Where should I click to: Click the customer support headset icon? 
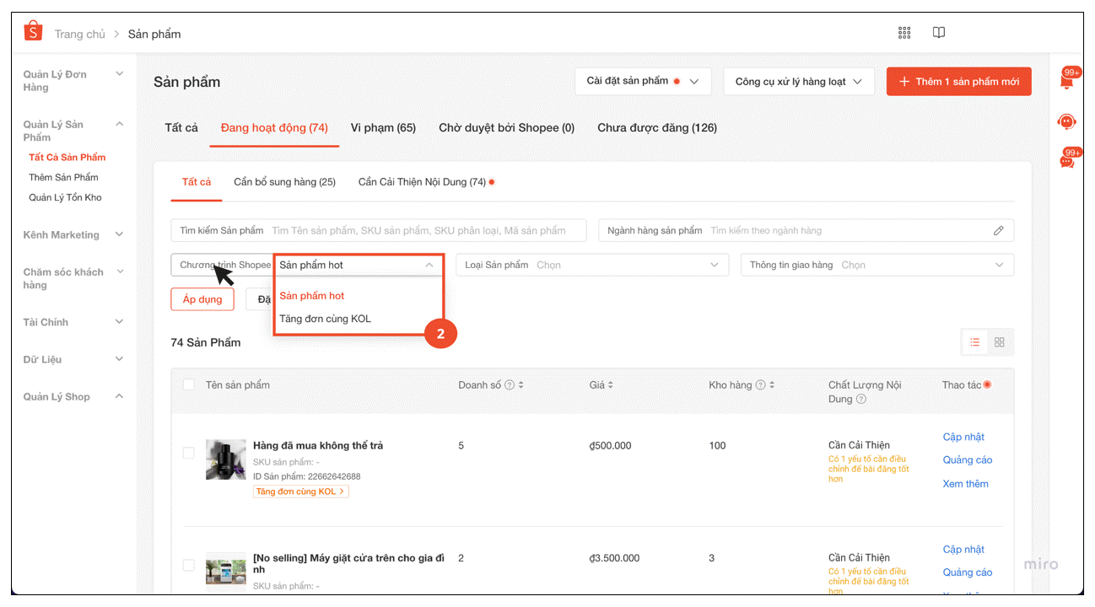pos(1066,121)
